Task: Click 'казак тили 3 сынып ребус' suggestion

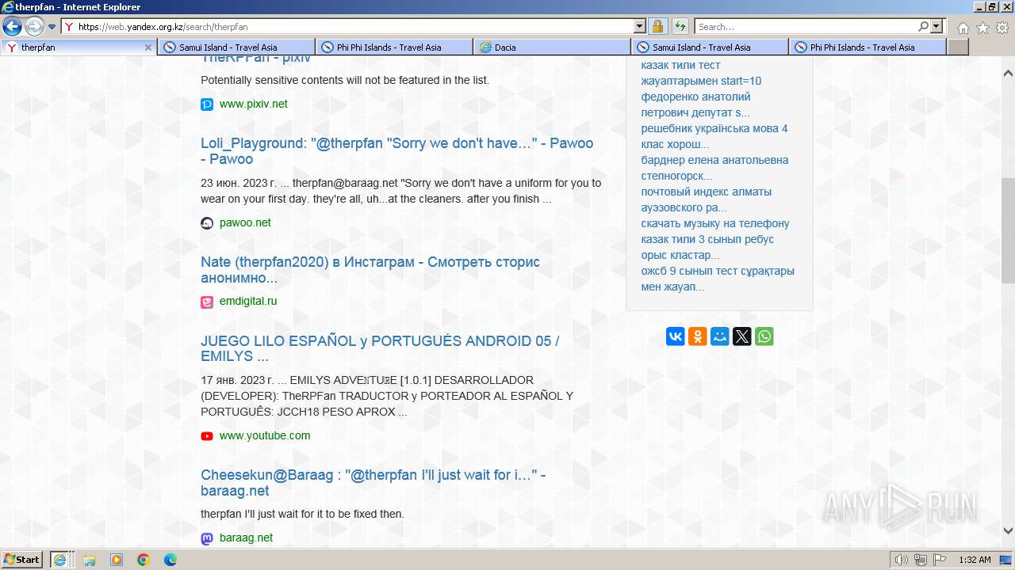Action: click(x=707, y=247)
